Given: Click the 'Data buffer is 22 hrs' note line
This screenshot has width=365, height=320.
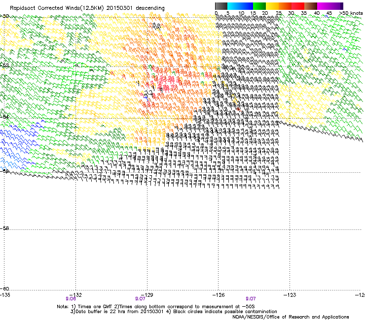Looking at the screenshot, I should coord(174,312).
